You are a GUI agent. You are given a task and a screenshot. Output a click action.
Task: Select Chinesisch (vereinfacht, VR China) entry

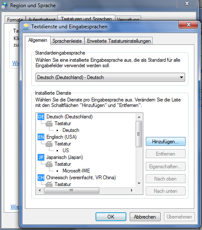[81, 178]
